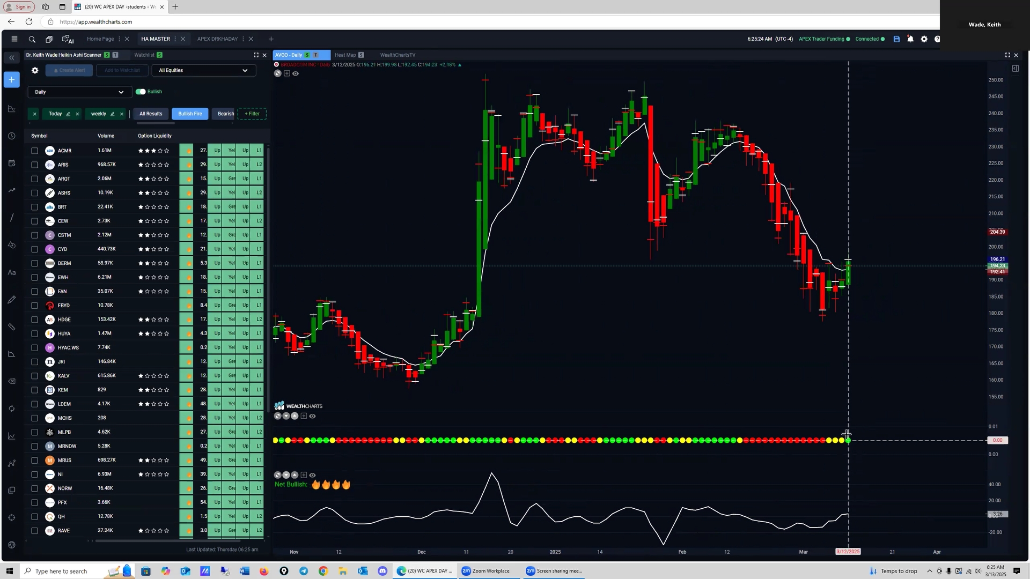Screen dimensions: 1030x579
Task: Open APEX DRKHADAY tab options dots
Action: [x=243, y=39]
